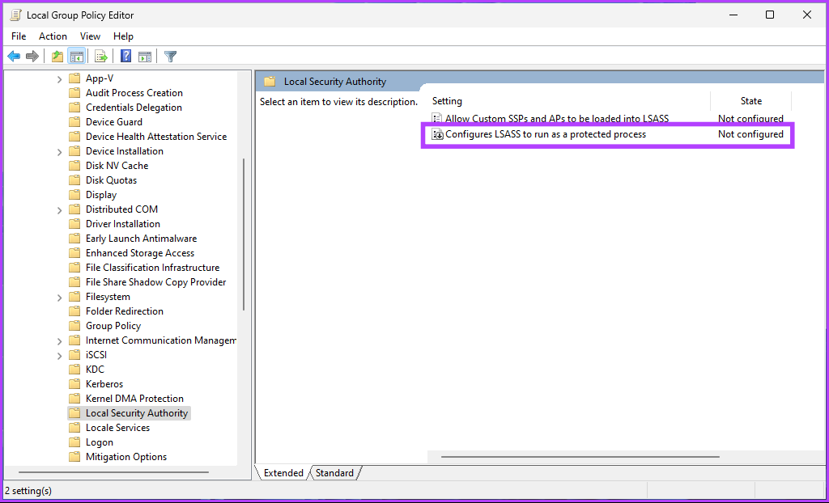
Task: Open Help via the question mark icon
Action: [x=125, y=56]
